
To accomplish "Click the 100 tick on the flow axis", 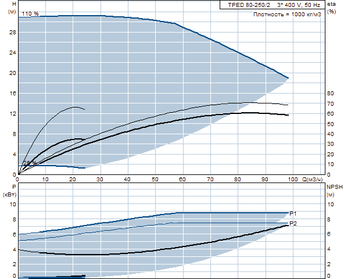I will point(293,180).
